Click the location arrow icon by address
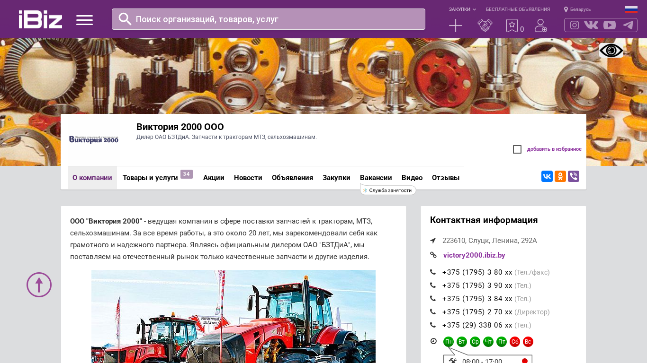Image resolution: width=647 pixels, height=363 pixels. [433, 241]
